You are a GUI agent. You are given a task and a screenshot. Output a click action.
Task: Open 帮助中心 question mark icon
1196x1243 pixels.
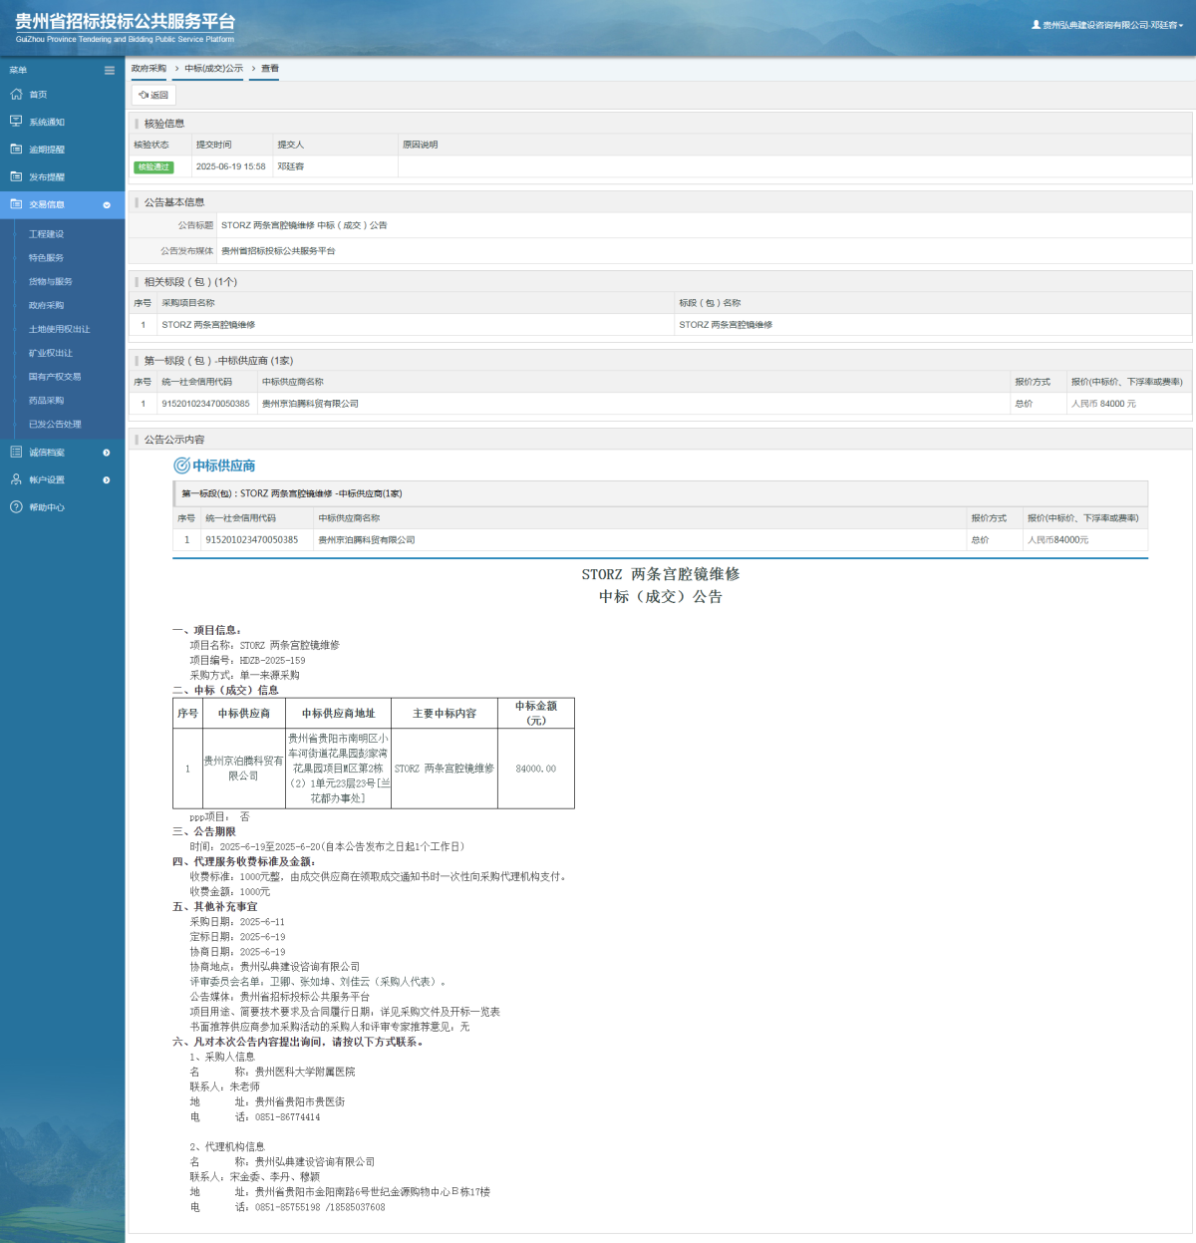[16, 507]
